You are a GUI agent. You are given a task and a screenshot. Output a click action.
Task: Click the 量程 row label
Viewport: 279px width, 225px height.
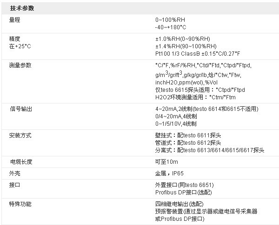pyautogui.click(x=15, y=20)
